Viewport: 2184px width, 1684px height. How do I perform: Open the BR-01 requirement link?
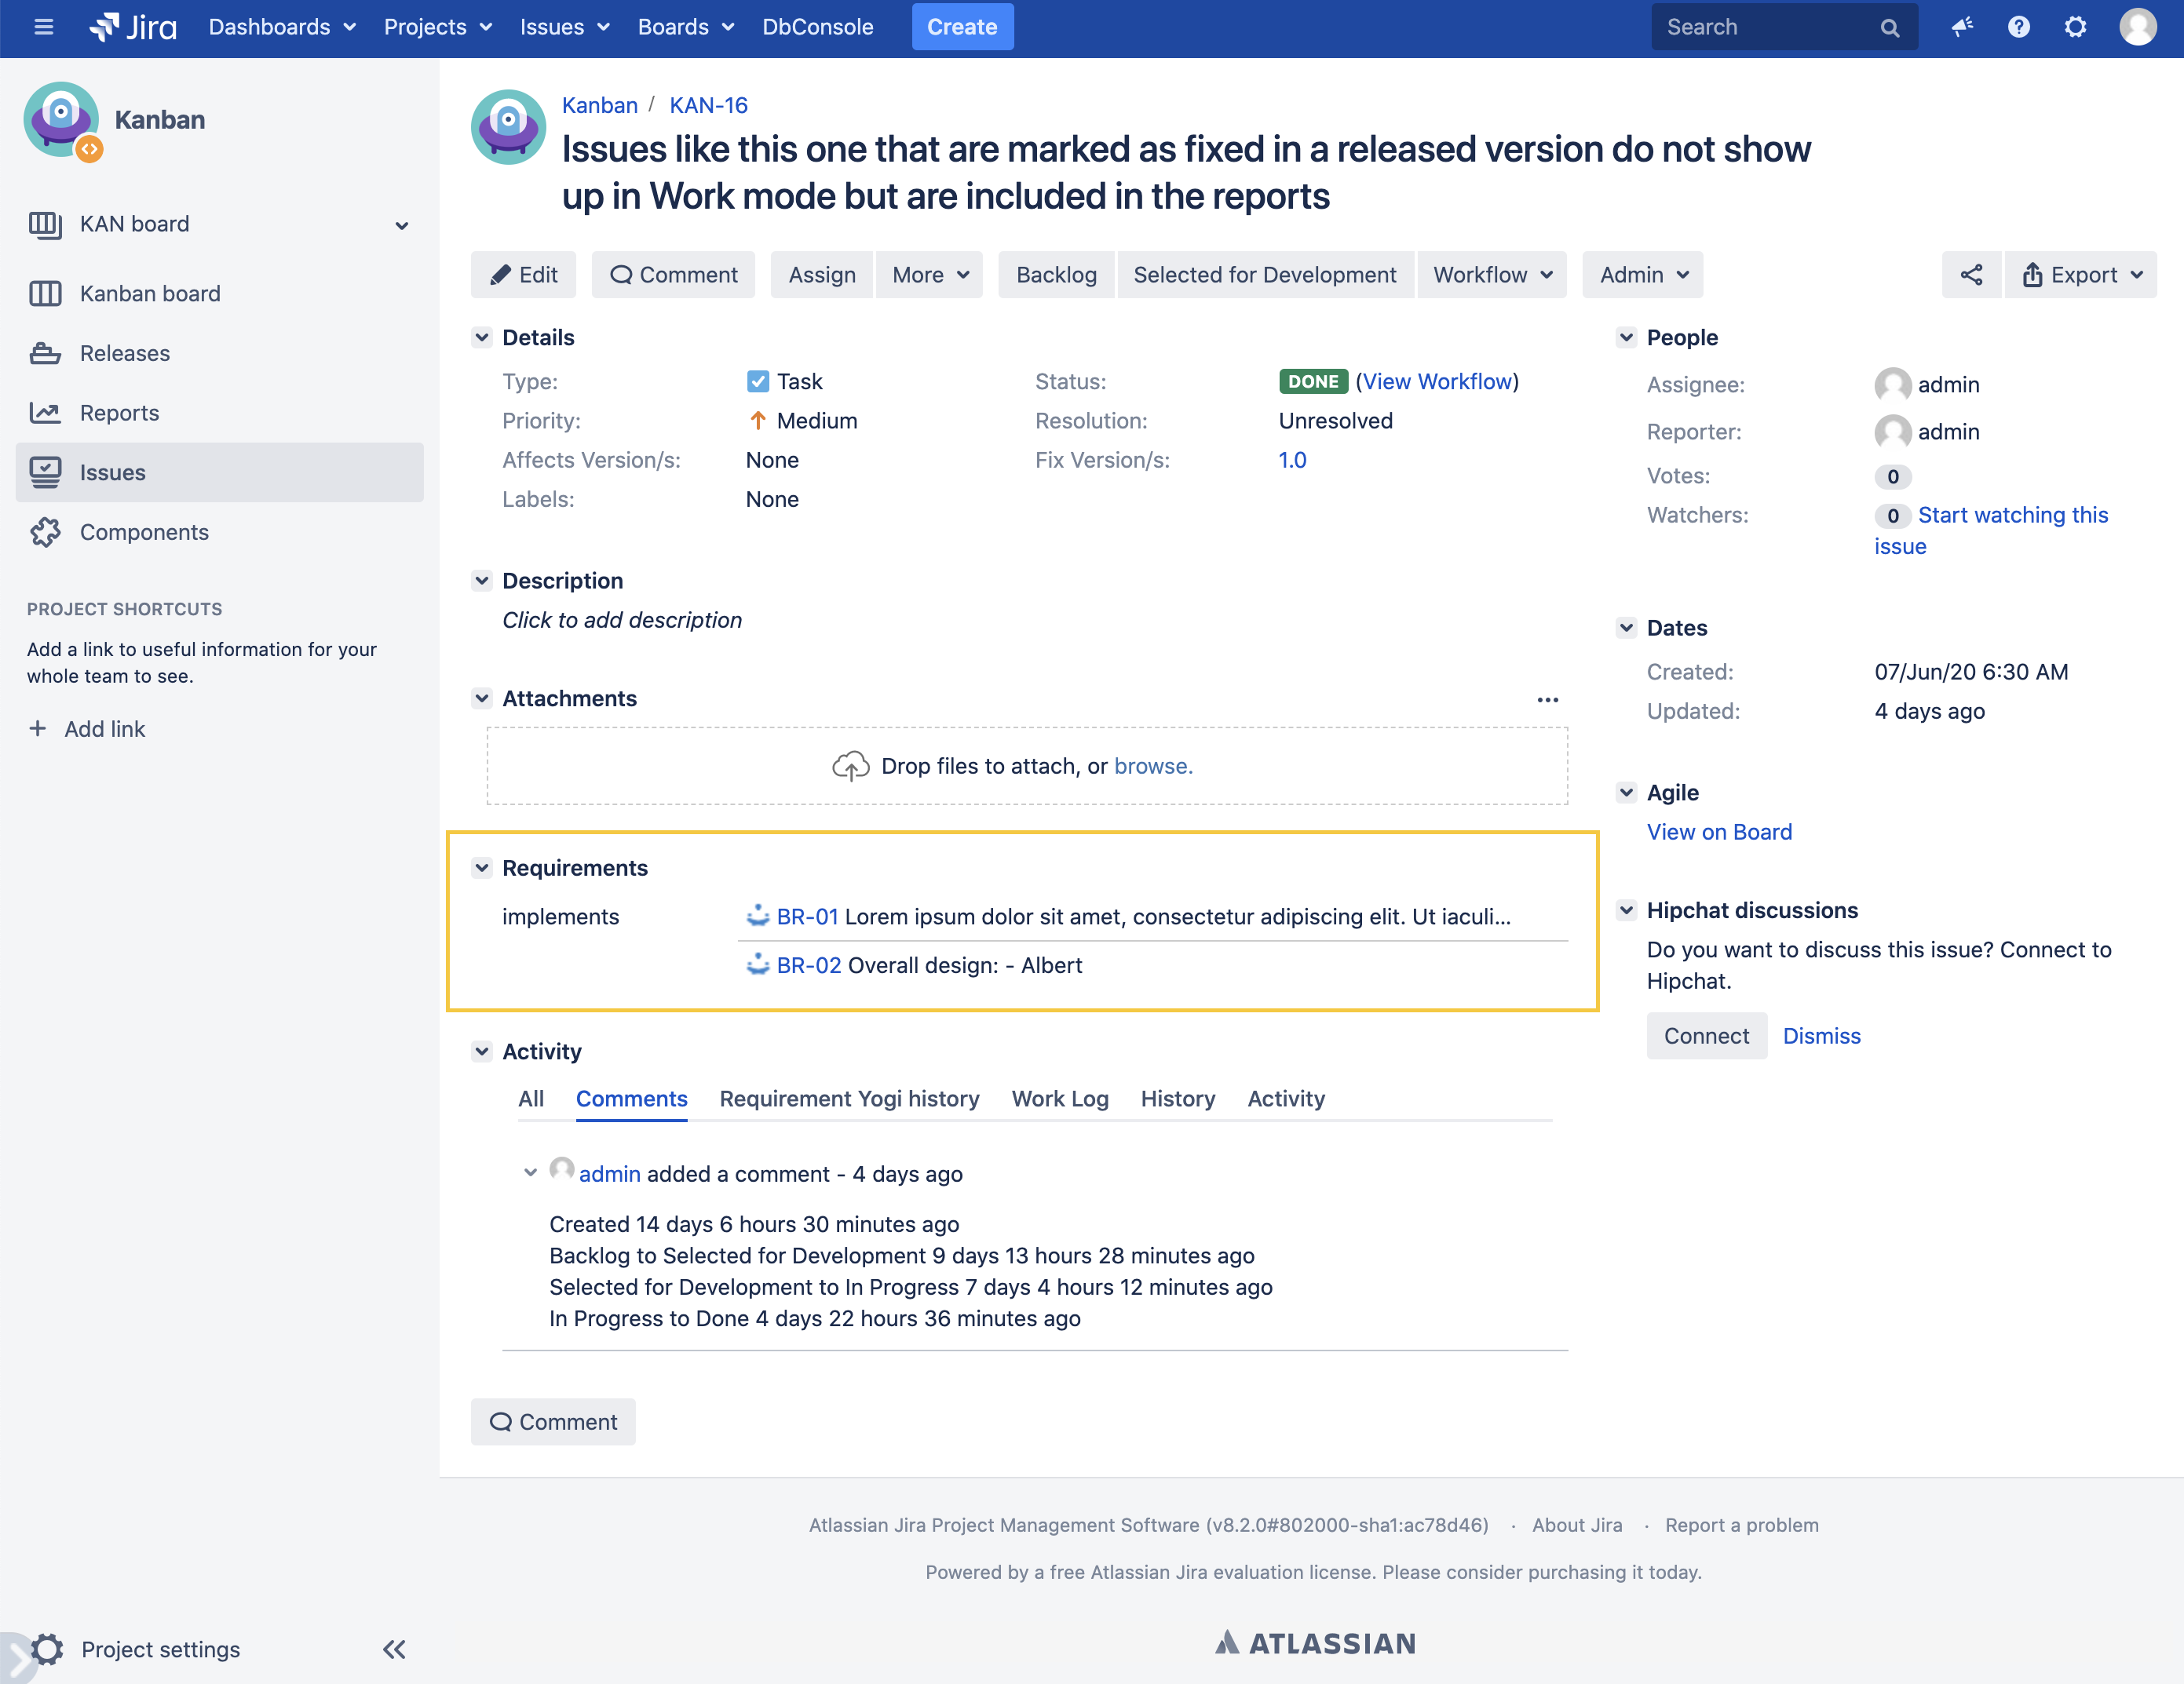(806, 917)
